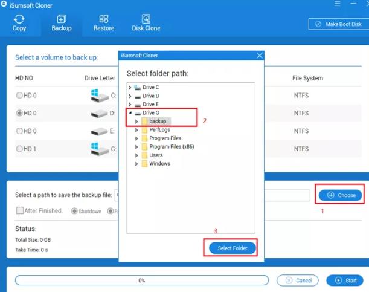369x292 pixels.
Task: Expand the Program Files (x86) folder node
Action: 136,147
